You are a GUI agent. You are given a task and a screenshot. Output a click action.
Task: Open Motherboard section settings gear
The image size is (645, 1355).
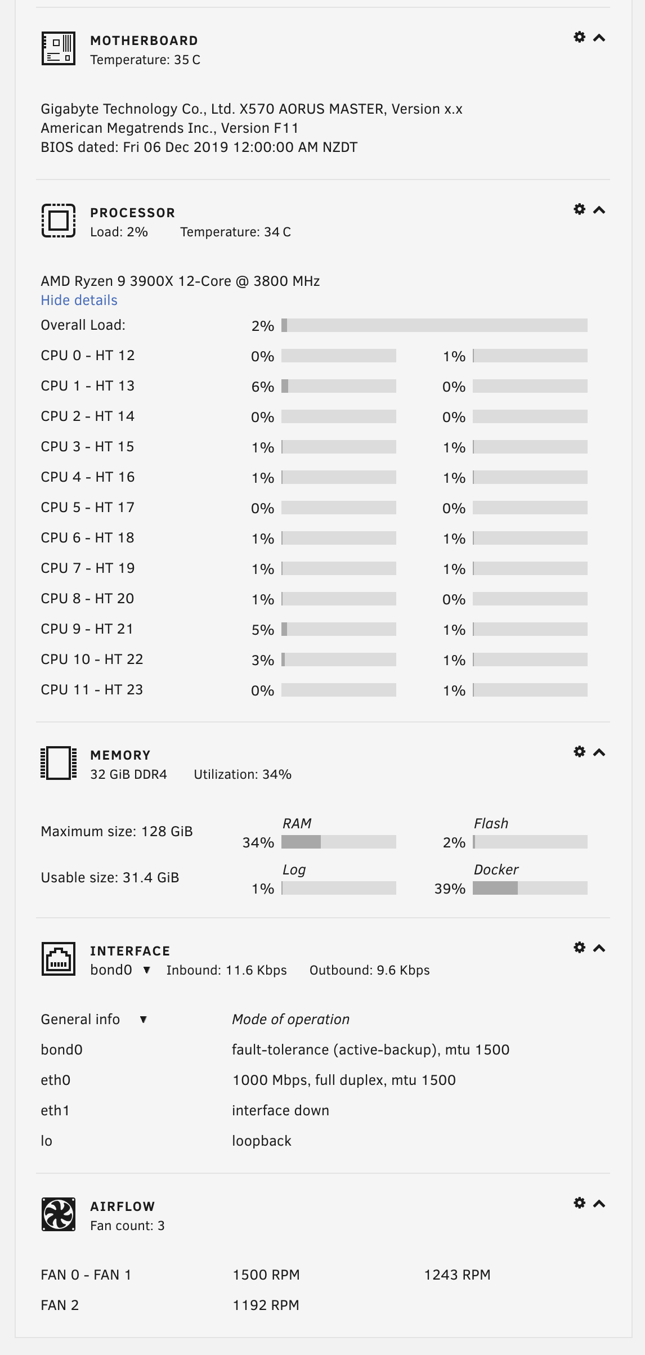579,38
